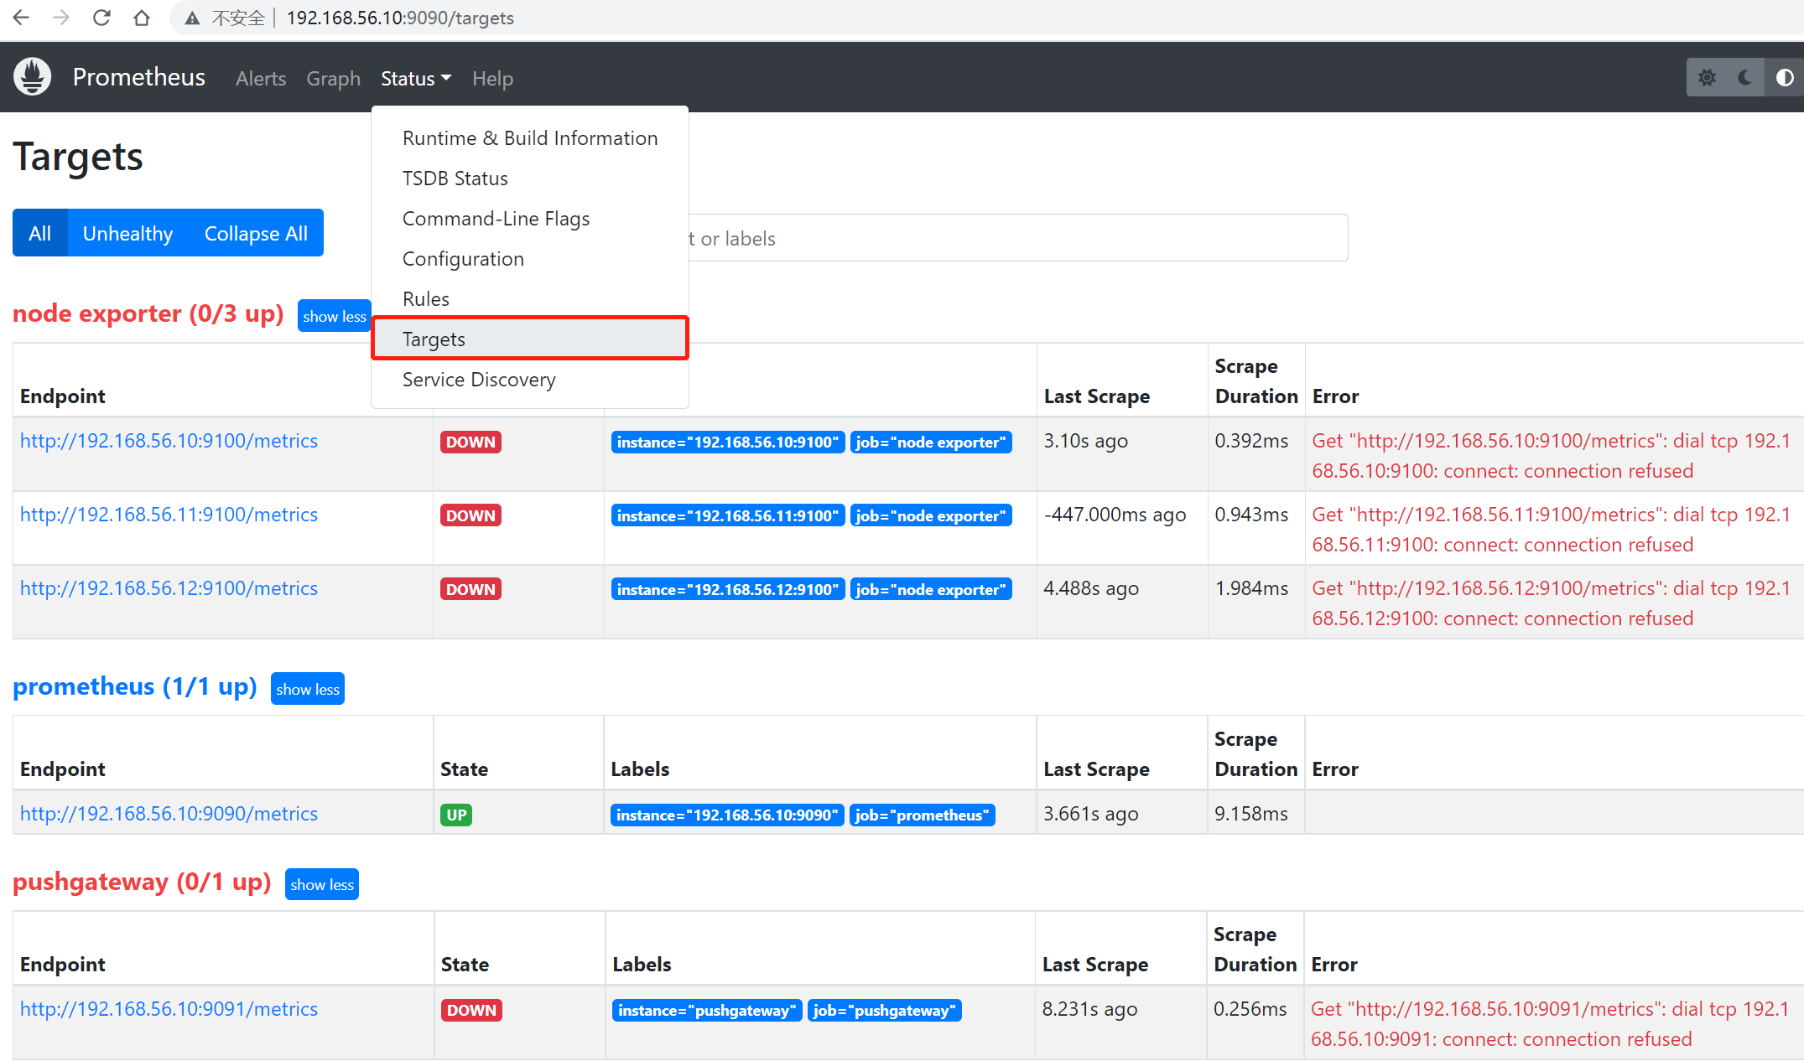Select TSDB Status menu entry
The image size is (1804, 1061).
[x=530, y=178]
